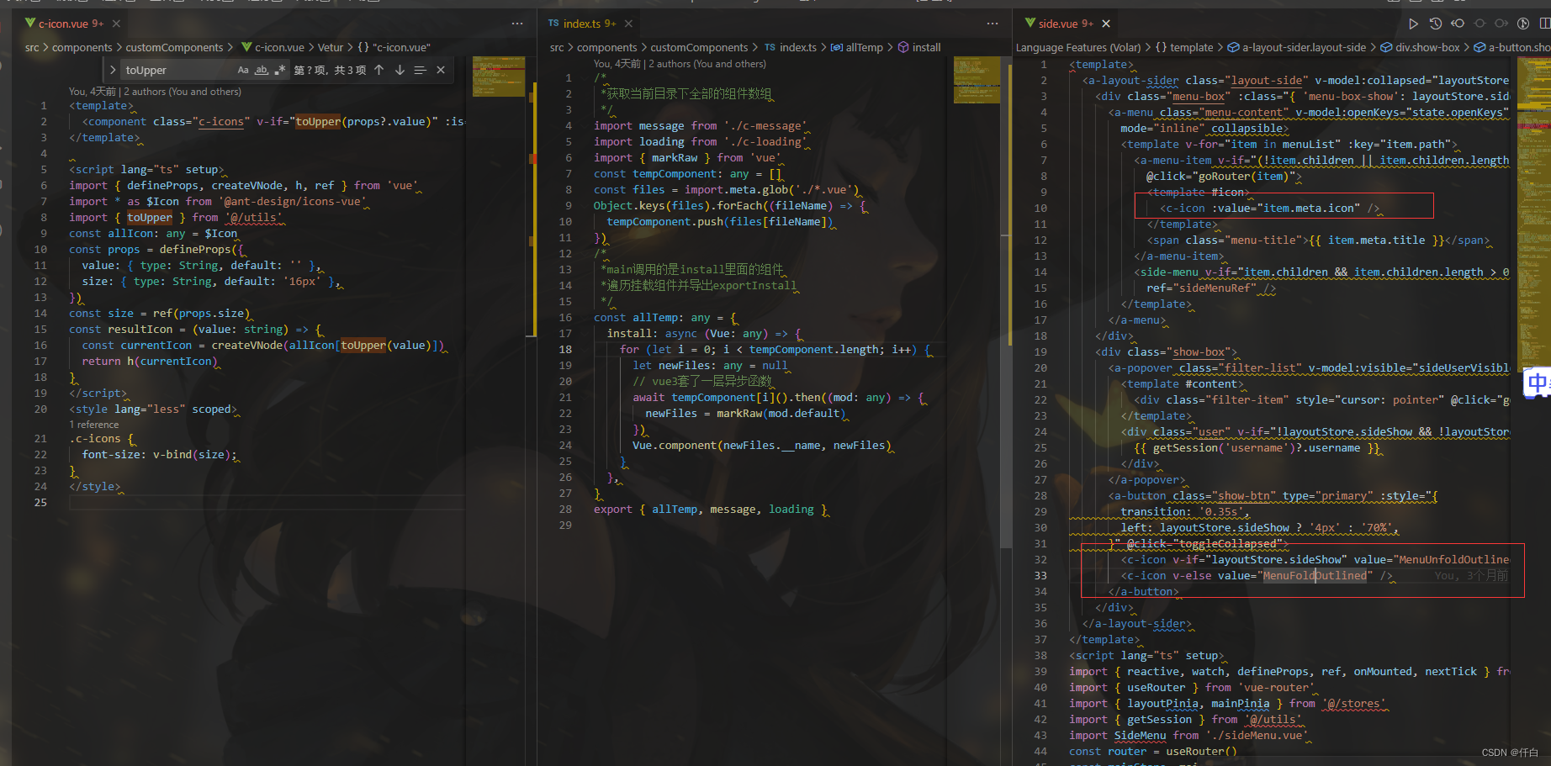
Task: Go to the previous change icon
Action: coord(1458,24)
